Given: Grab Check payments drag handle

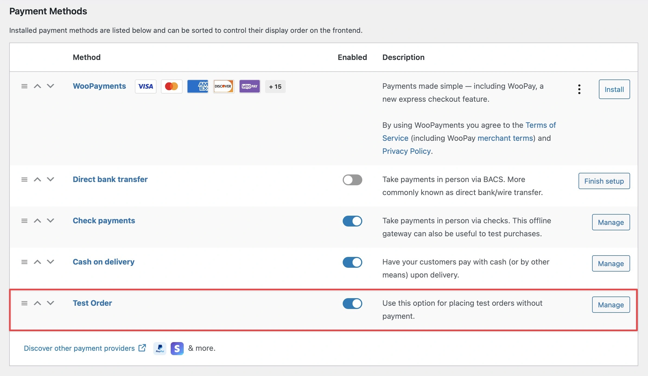Looking at the screenshot, I should tap(24, 221).
